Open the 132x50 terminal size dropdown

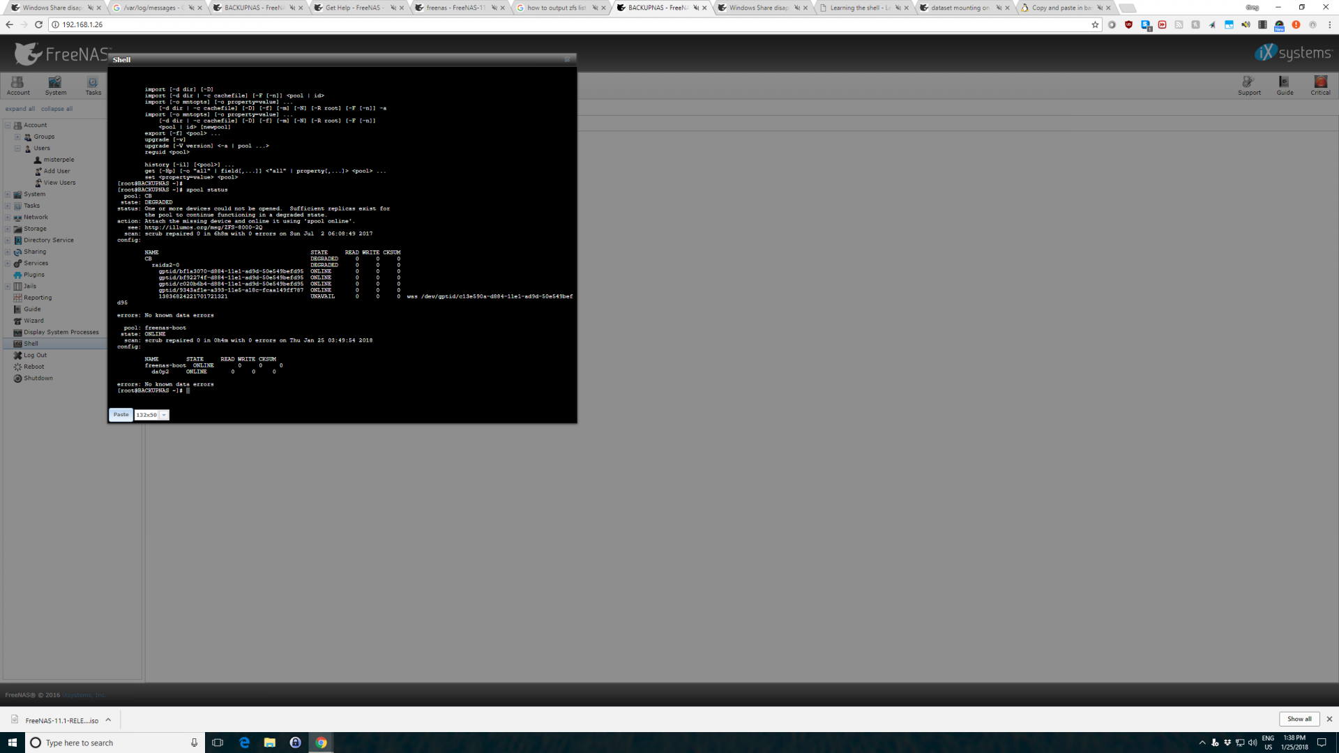164,416
